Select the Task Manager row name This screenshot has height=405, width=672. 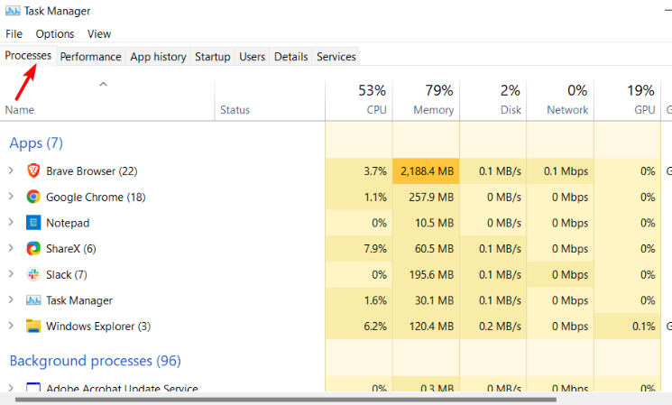pos(79,300)
